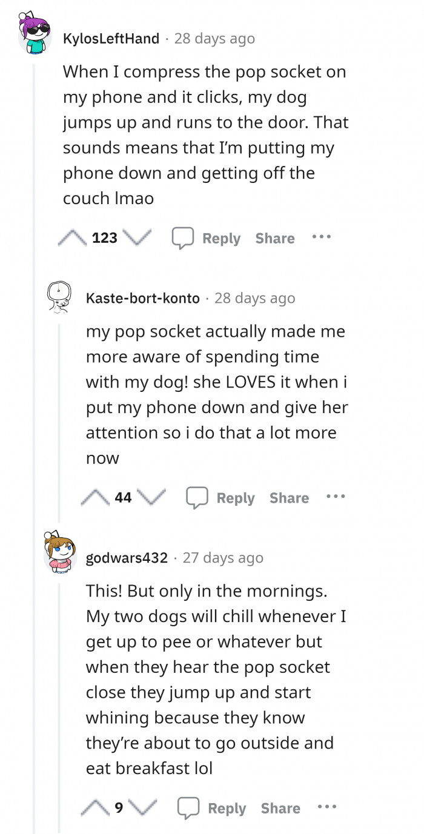Downvote Kaste-bort-konto's comment
The image size is (424, 834).
(x=152, y=498)
